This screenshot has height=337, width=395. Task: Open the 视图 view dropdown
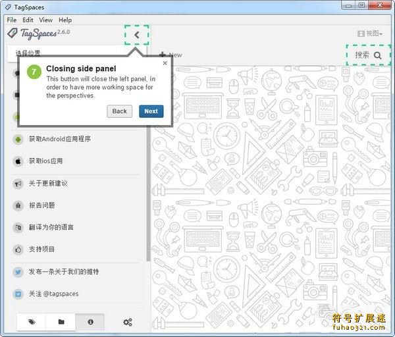click(370, 34)
